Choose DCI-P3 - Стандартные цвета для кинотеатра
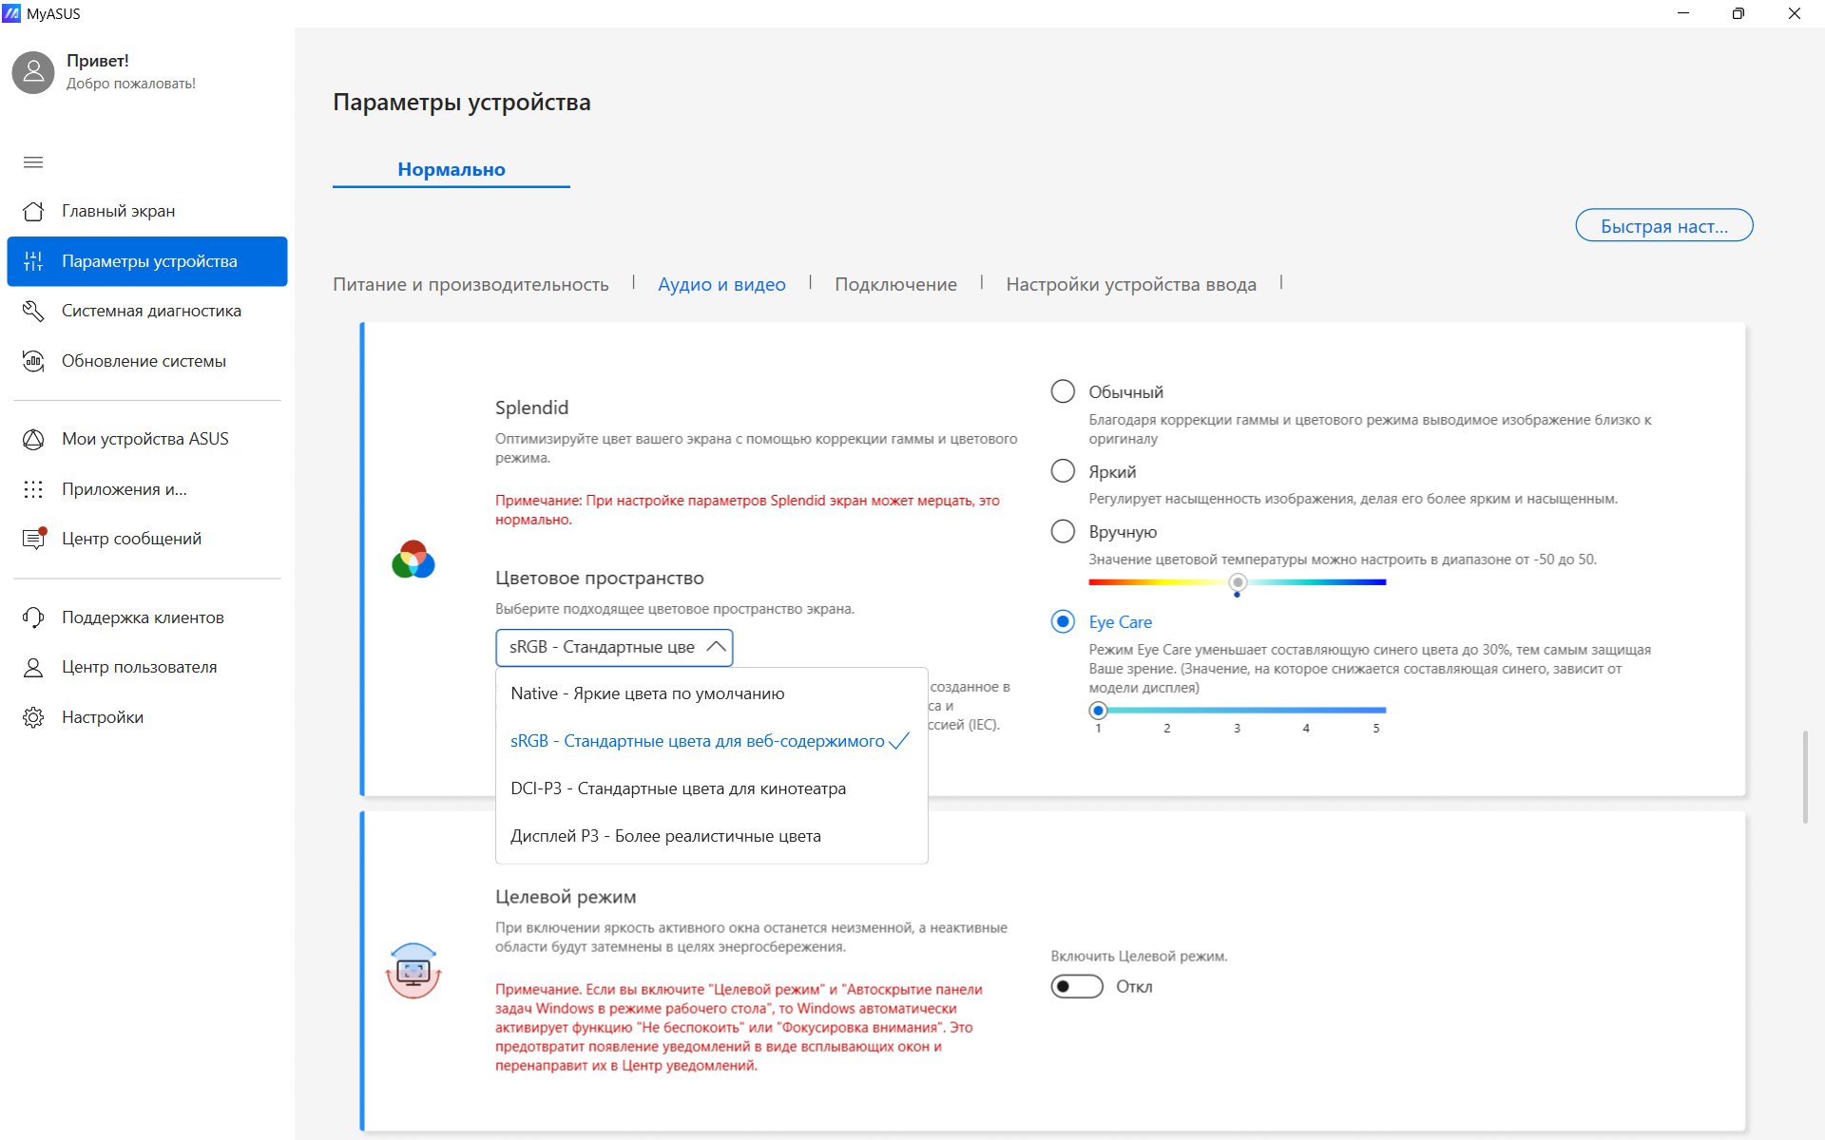The width and height of the screenshot is (1825, 1140). (x=711, y=788)
